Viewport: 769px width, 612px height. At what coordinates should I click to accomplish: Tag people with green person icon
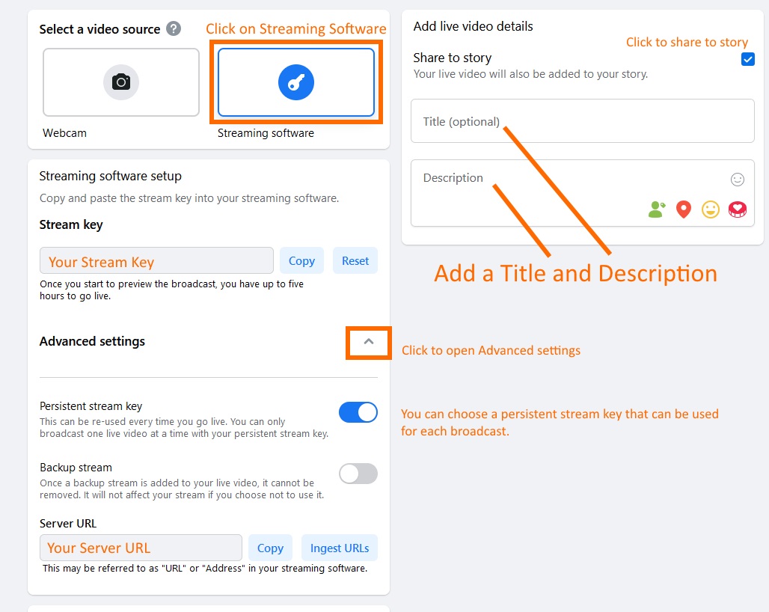(x=657, y=209)
